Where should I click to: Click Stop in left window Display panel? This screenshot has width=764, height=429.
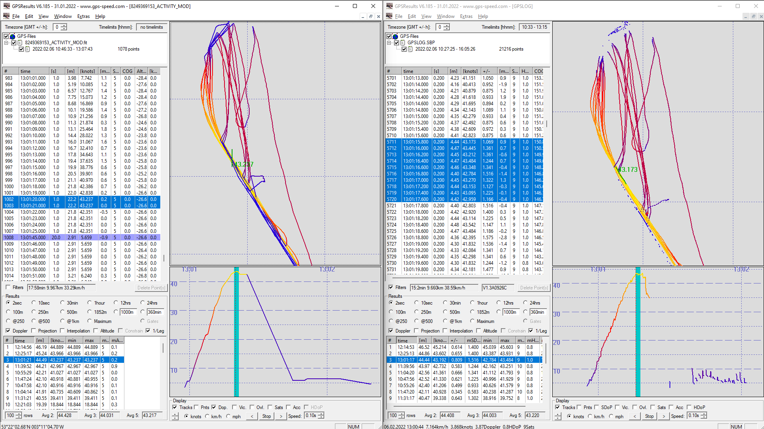(266, 416)
